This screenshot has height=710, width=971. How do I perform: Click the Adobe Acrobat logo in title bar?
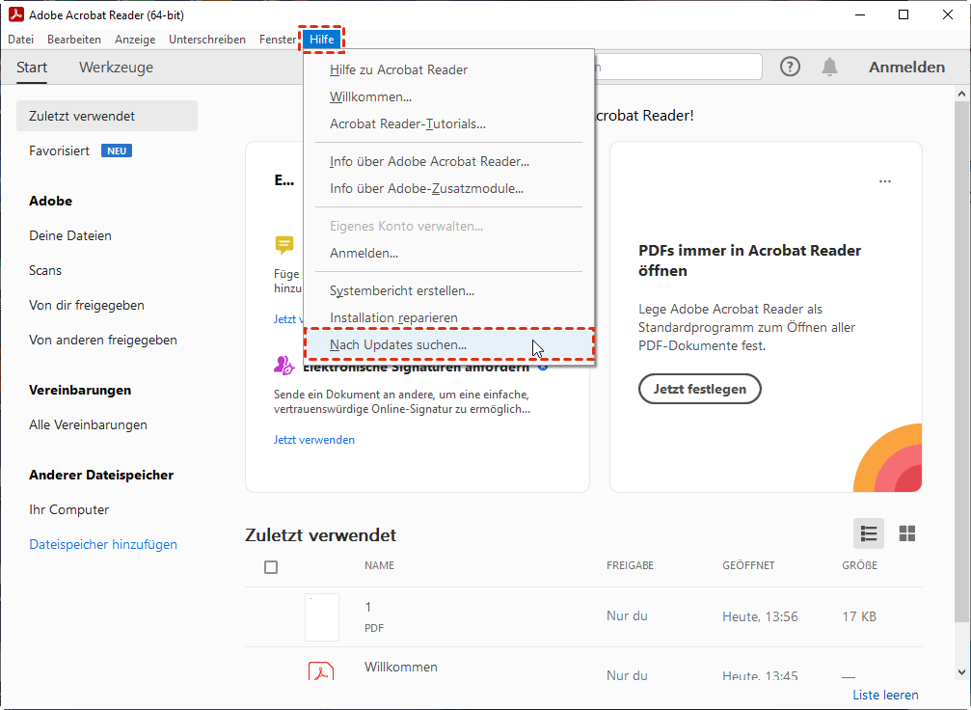[15, 14]
